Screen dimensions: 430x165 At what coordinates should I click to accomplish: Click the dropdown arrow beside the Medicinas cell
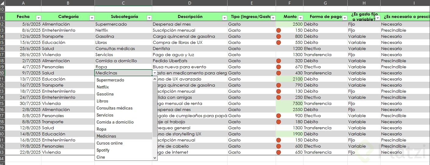(155, 73)
